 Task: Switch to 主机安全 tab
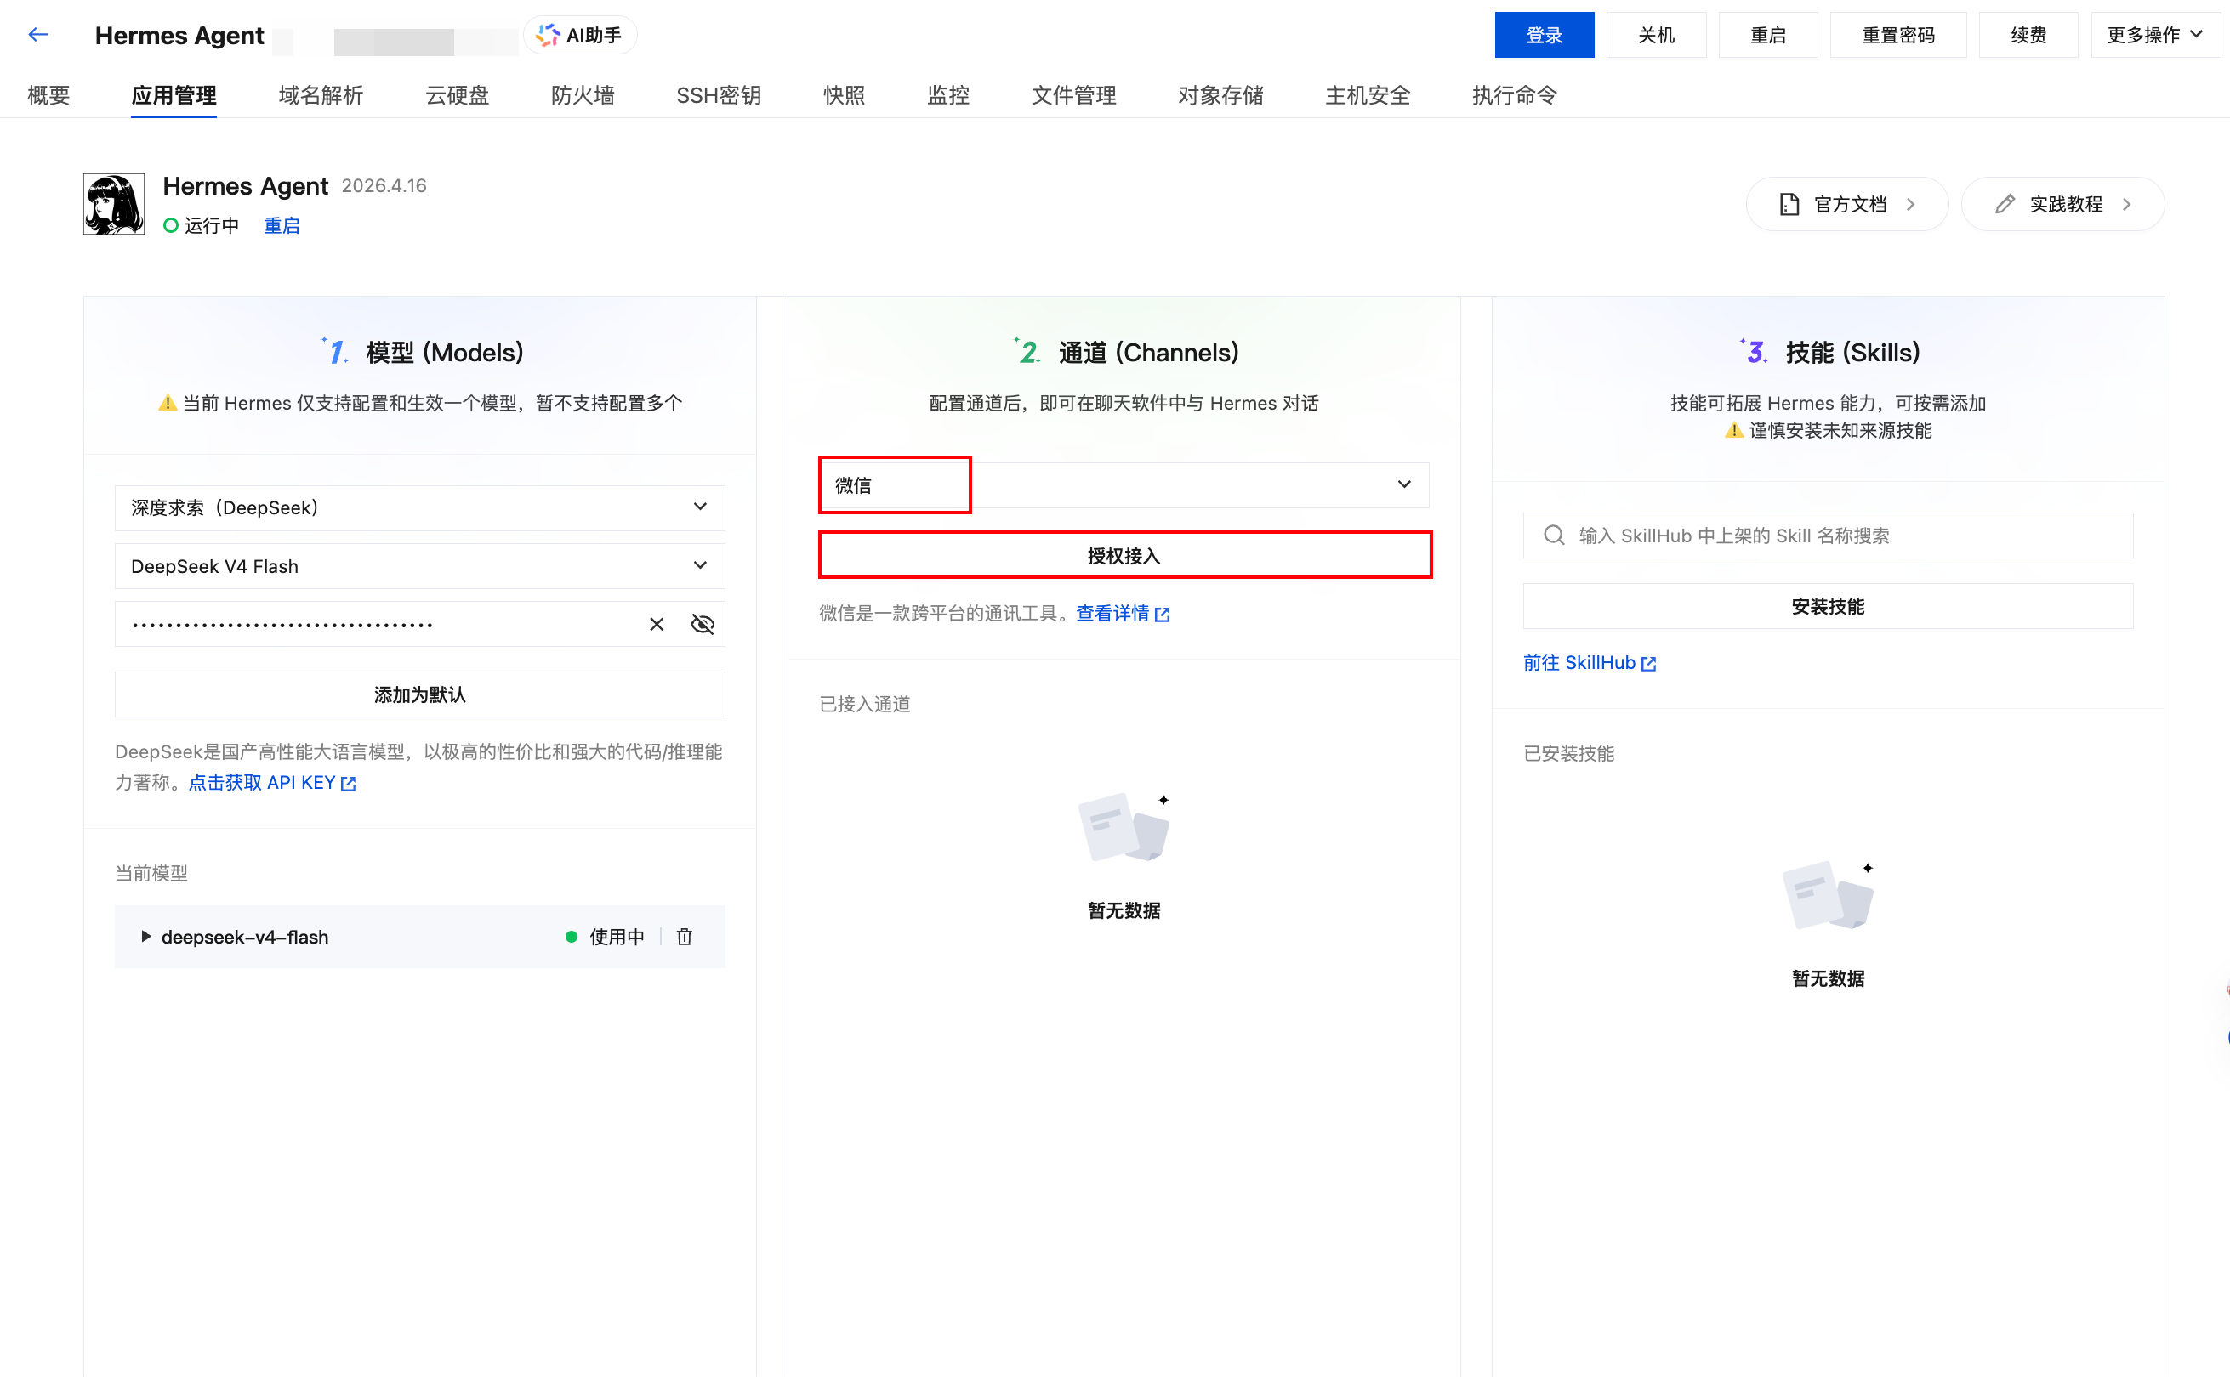pyautogui.click(x=1368, y=94)
